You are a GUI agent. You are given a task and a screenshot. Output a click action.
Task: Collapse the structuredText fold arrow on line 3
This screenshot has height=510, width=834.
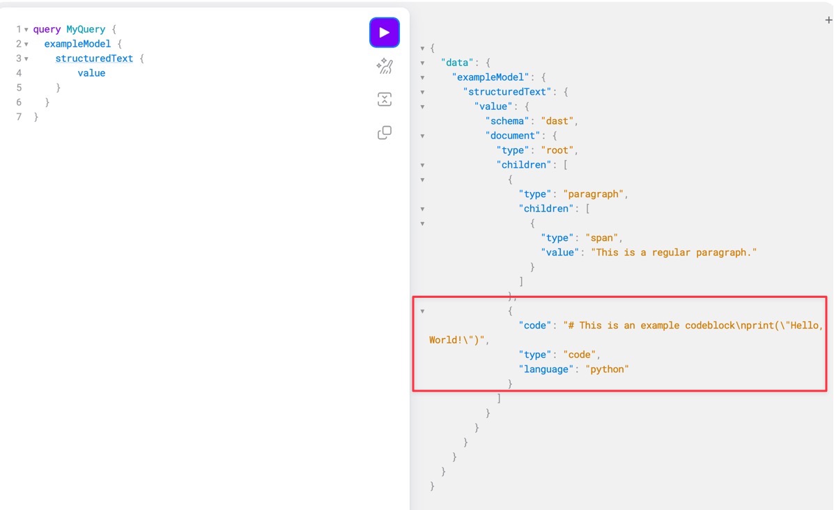26,59
